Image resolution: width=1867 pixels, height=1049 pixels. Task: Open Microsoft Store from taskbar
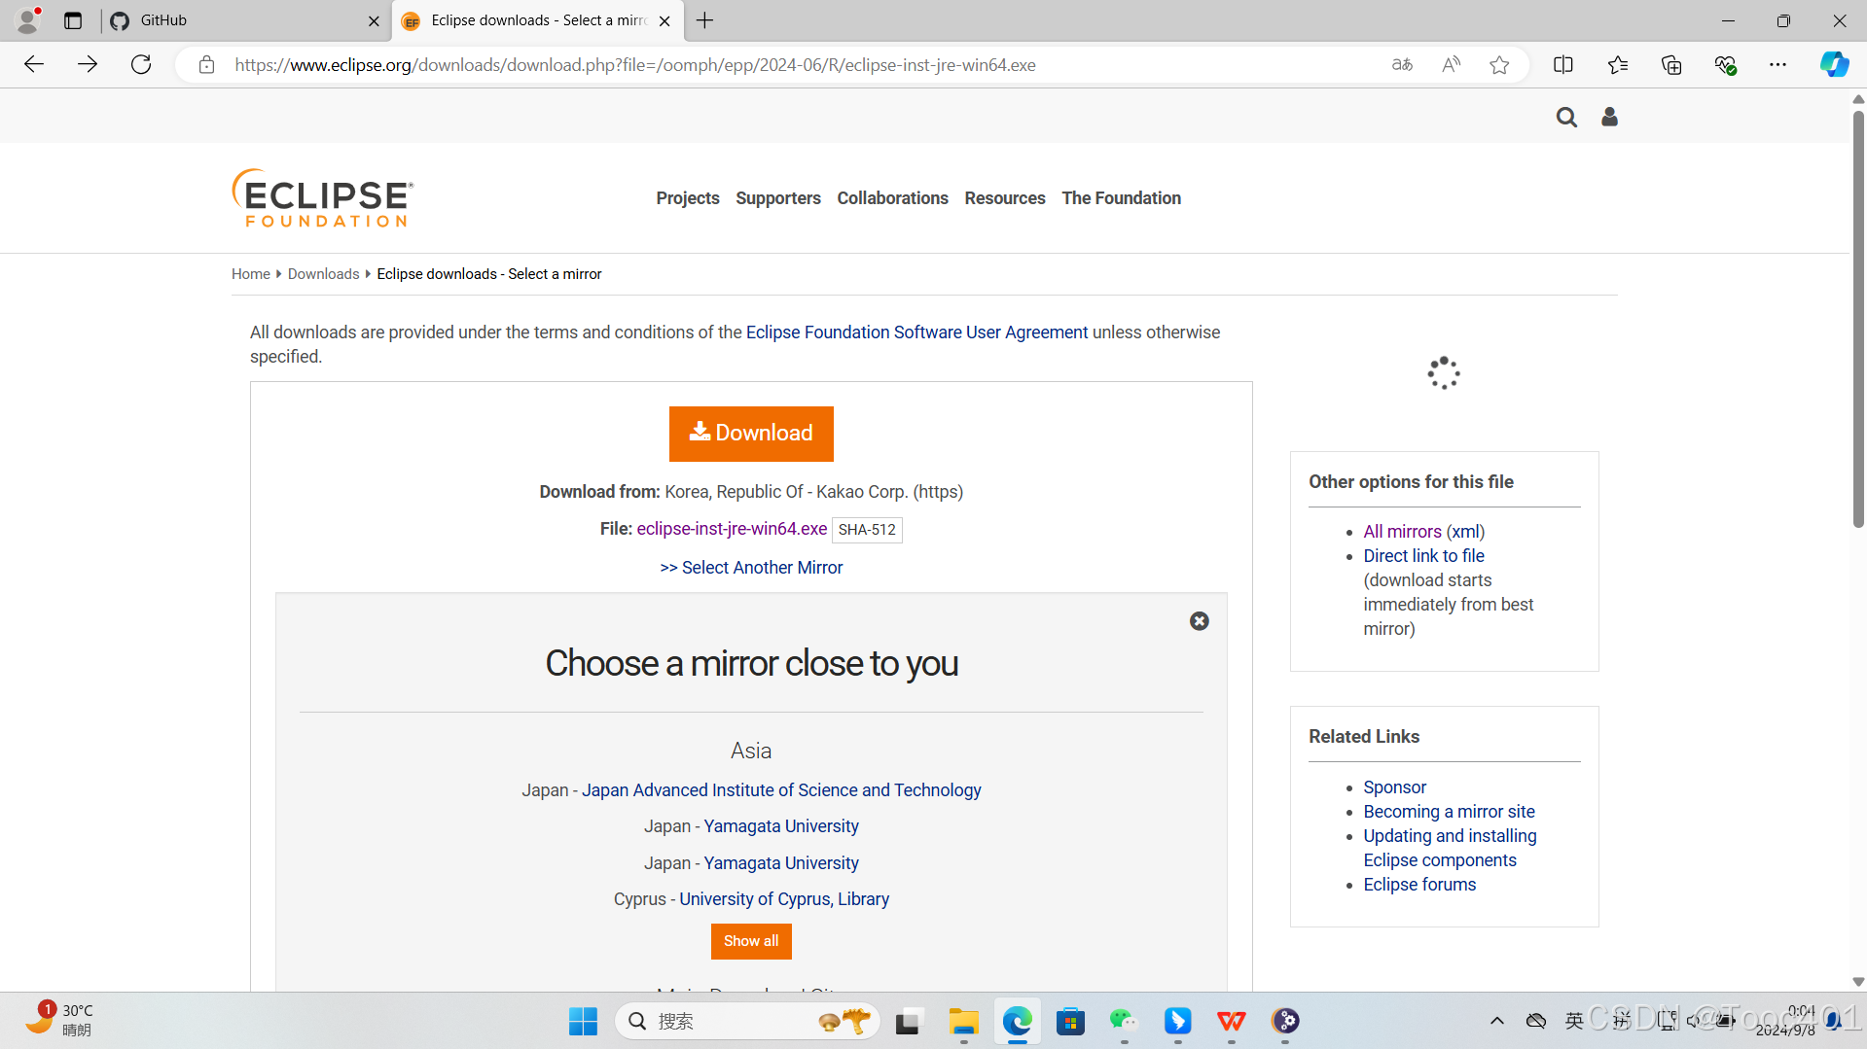point(1070,1021)
